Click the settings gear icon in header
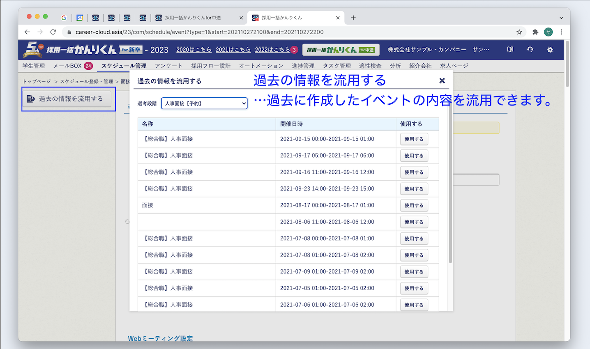 [x=550, y=50]
